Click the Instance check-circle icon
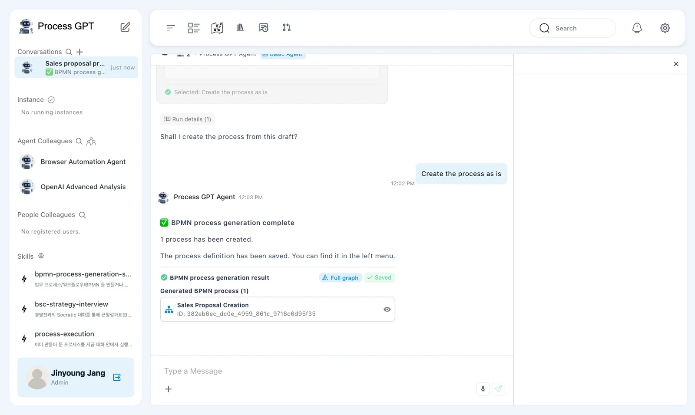695x415 pixels. [x=51, y=100]
